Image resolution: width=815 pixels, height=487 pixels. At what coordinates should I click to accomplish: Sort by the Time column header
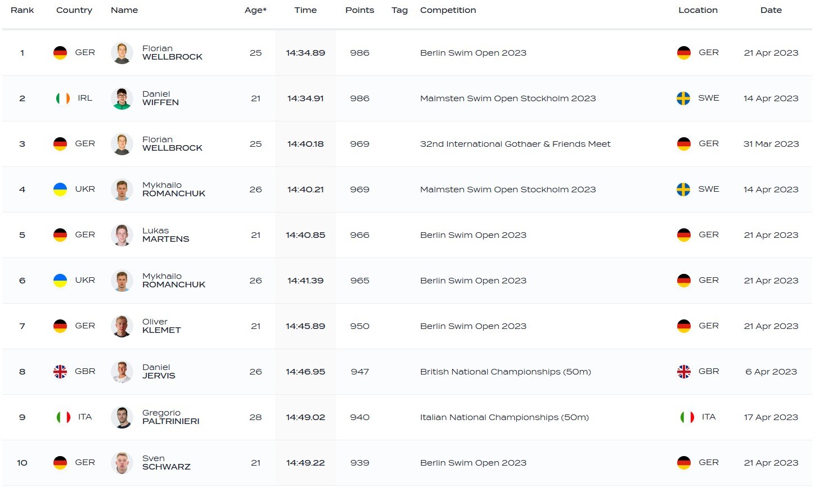click(305, 10)
